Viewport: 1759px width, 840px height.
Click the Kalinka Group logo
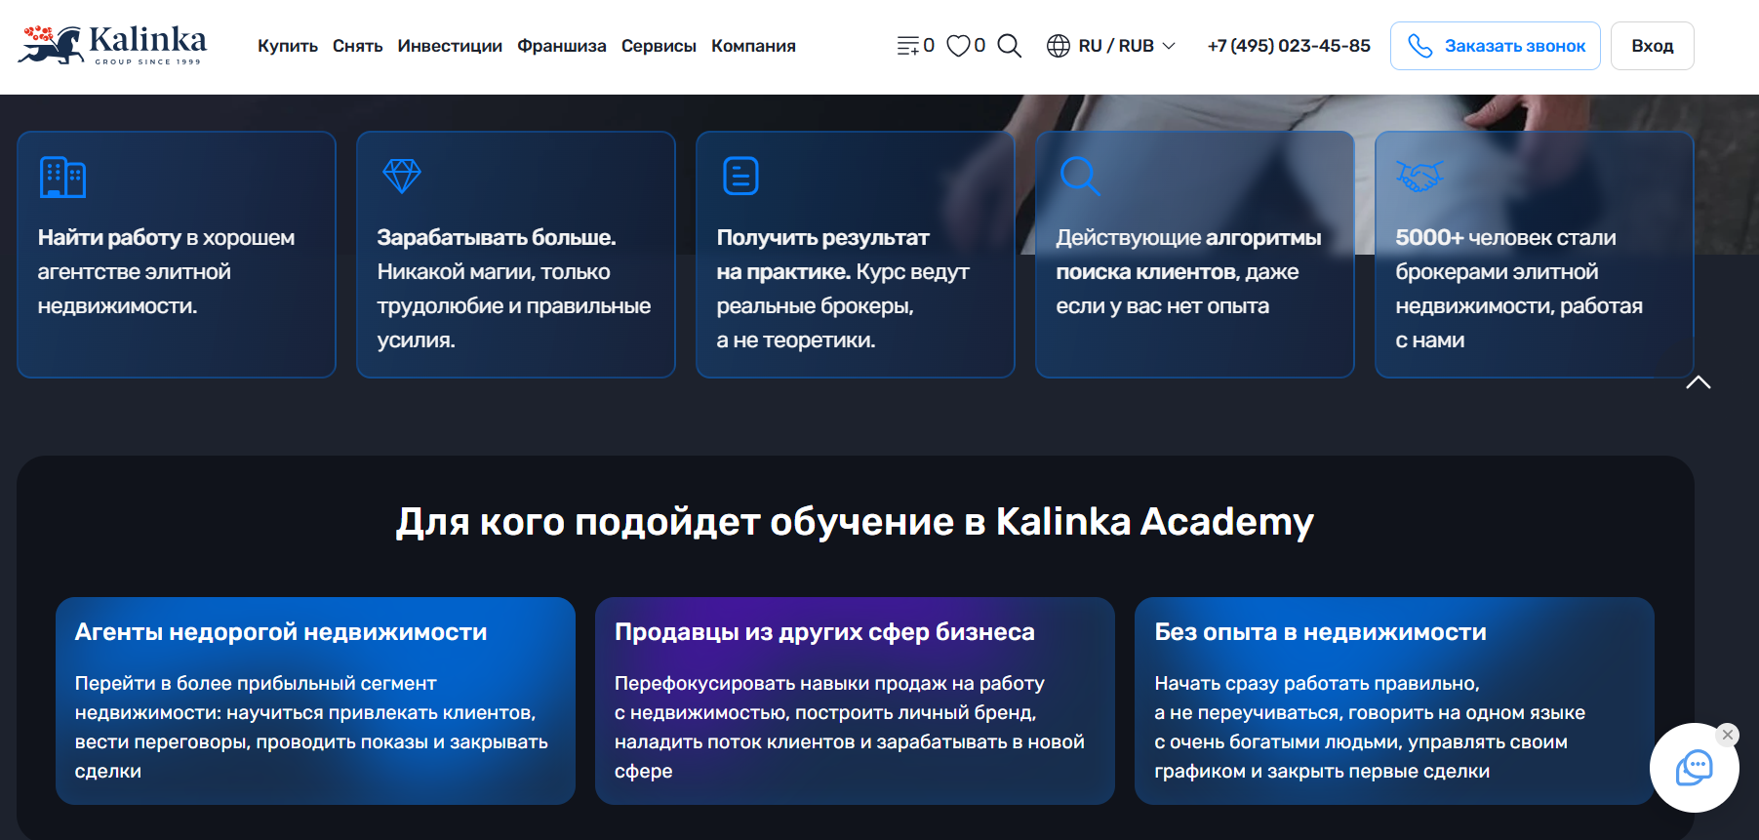112,45
